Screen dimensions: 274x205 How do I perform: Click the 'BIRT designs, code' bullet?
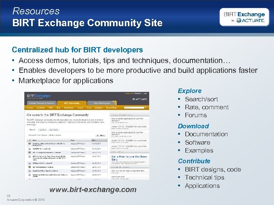coord(213,169)
